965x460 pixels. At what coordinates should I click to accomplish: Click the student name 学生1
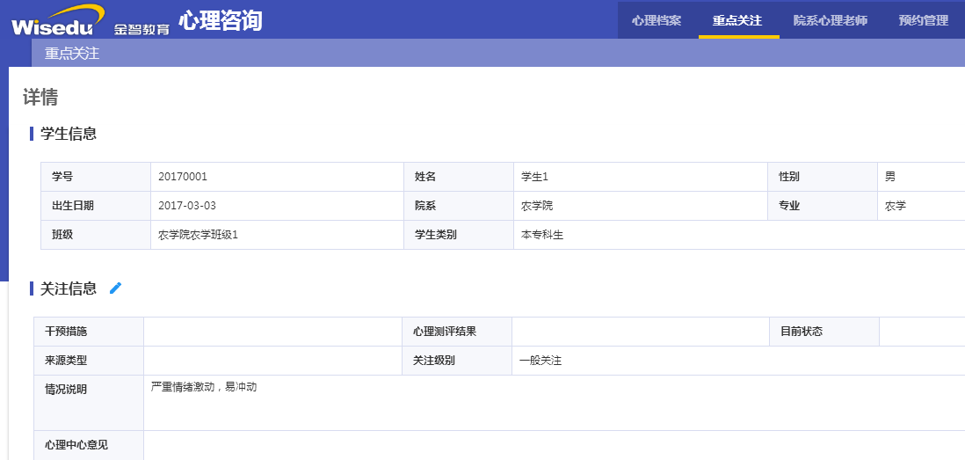[534, 177]
